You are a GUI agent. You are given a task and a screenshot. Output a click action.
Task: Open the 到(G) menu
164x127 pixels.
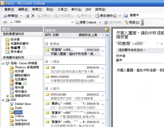(x=50, y=9)
